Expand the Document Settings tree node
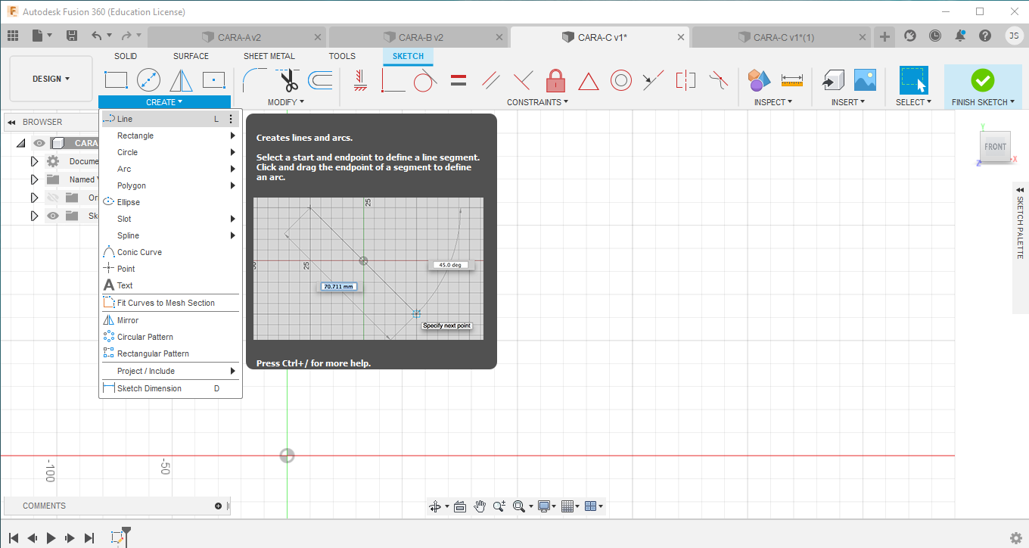This screenshot has width=1029, height=548. pyautogui.click(x=34, y=161)
